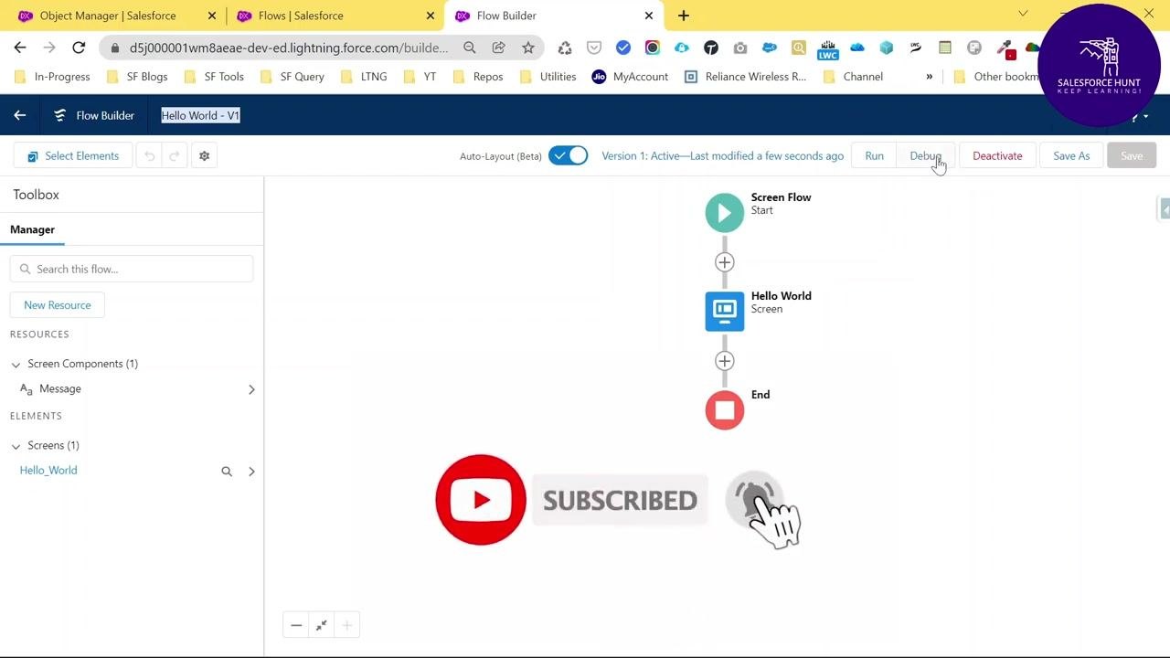Switch to Object Manager browser tab
The width and height of the screenshot is (1170, 658).
pyautogui.click(x=108, y=16)
